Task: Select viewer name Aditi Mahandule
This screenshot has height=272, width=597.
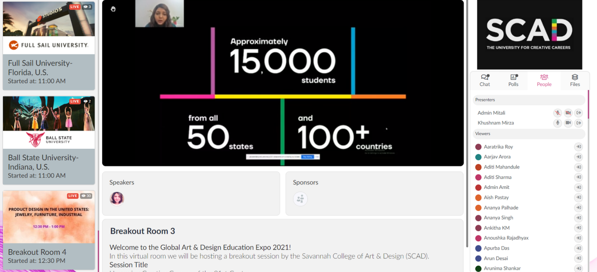Action: click(502, 167)
